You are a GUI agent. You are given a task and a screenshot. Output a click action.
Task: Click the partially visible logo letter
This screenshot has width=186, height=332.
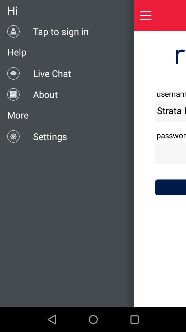[180, 57]
